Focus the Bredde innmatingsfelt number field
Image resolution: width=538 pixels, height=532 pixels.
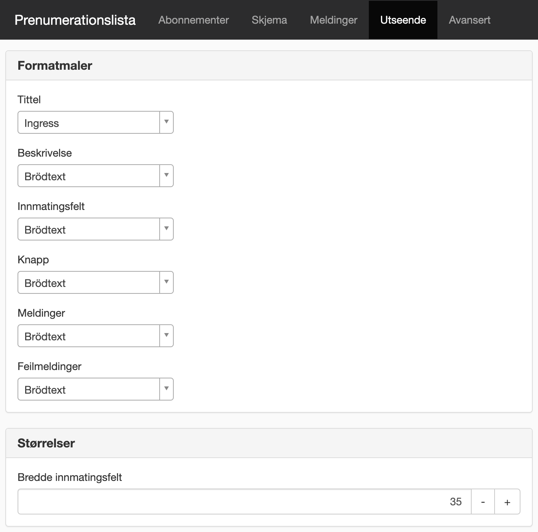point(245,502)
